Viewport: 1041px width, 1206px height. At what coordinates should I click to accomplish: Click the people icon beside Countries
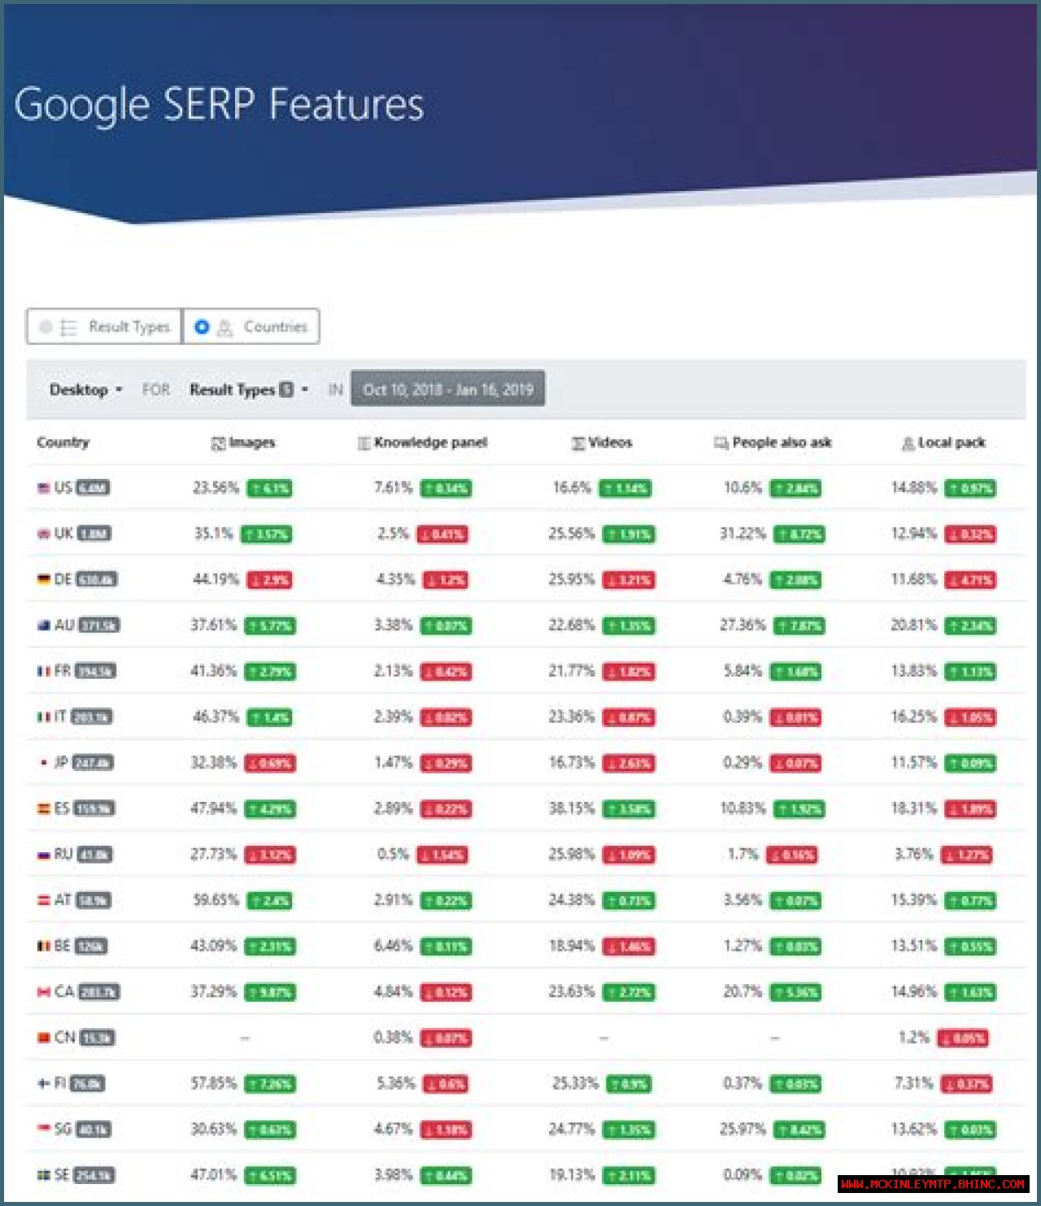(225, 327)
